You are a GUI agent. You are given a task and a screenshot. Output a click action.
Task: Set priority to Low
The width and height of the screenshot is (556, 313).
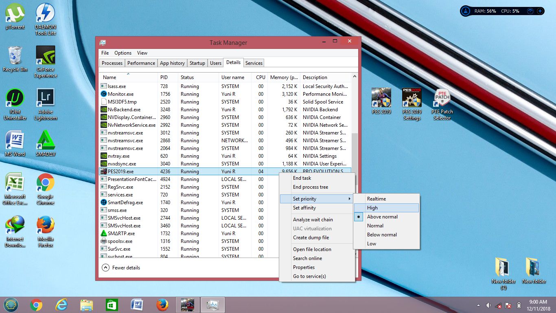click(386, 244)
